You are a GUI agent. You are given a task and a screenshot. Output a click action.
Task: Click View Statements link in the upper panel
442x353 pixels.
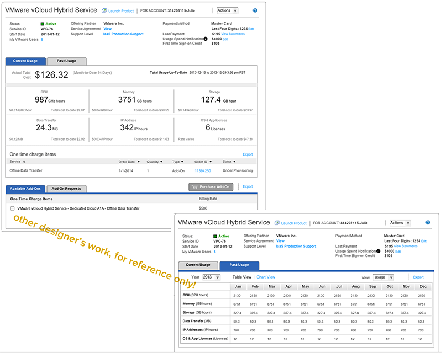pos(232,34)
